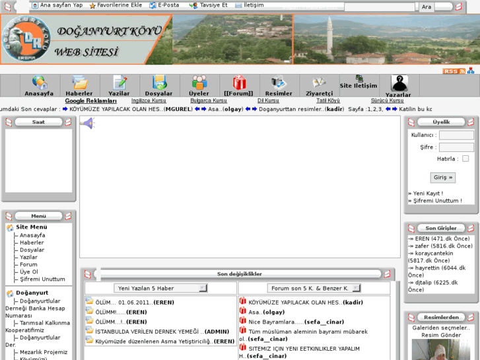The width and height of the screenshot is (480, 360).
Task: Open the Üyeler people icon
Action: (x=199, y=82)
